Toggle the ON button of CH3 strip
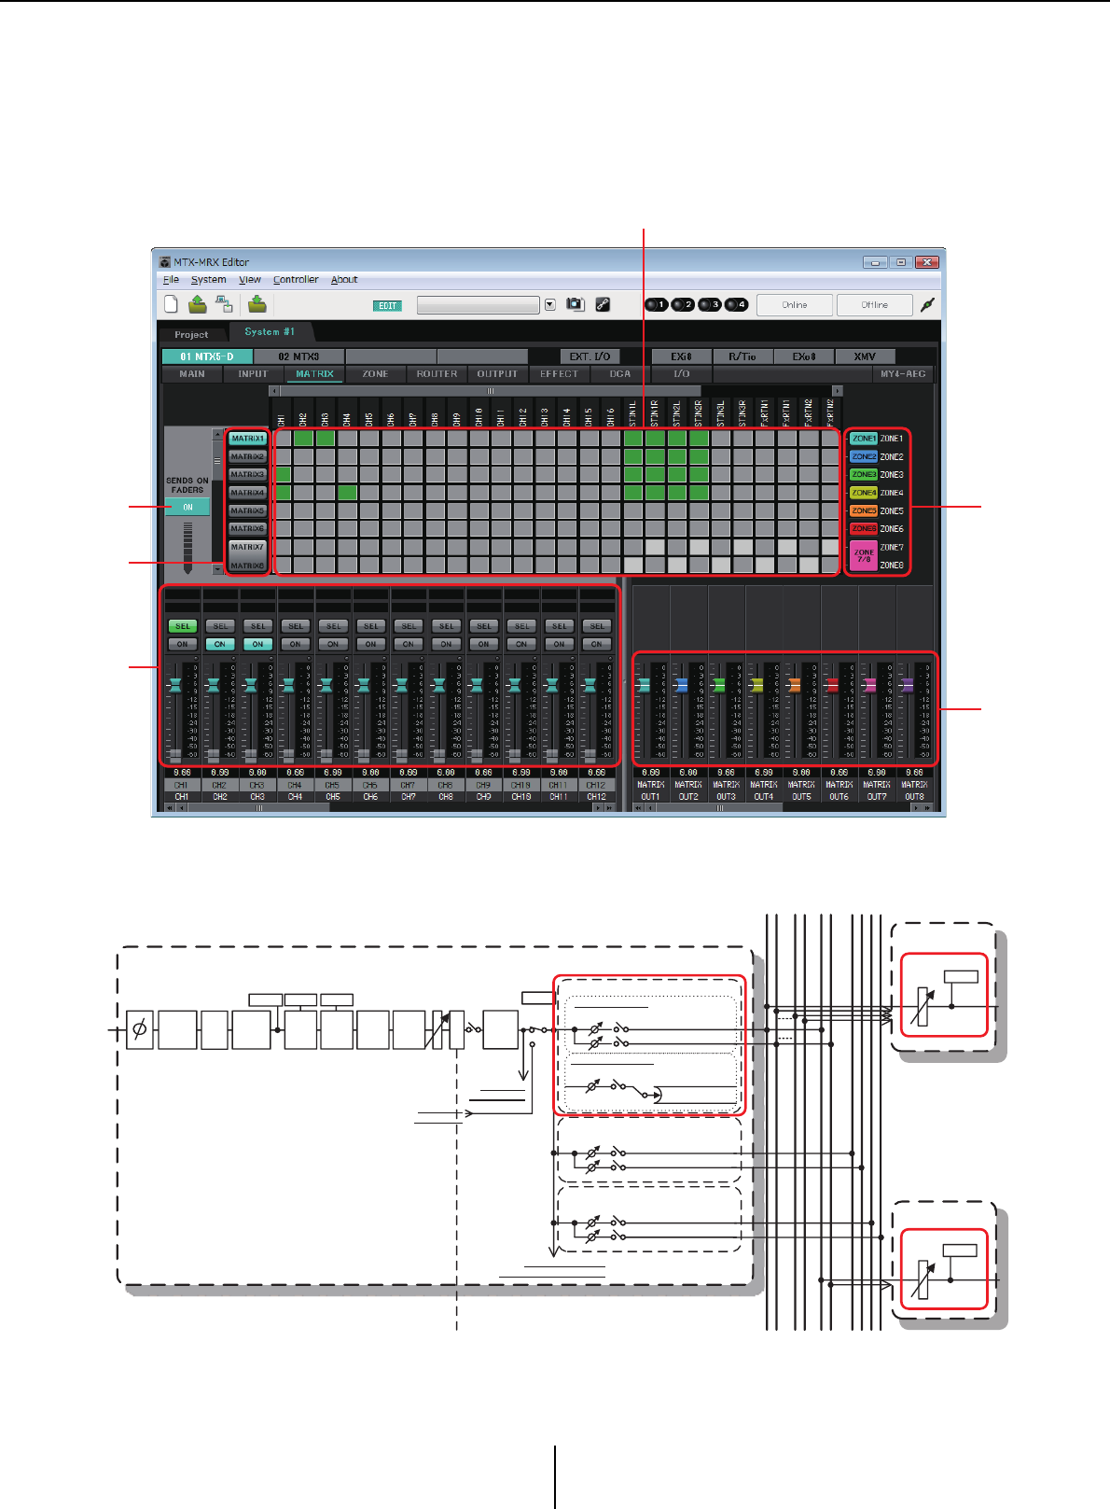Image resolution: width=1110 pixels, height=1509 pixels. (257, 644)
